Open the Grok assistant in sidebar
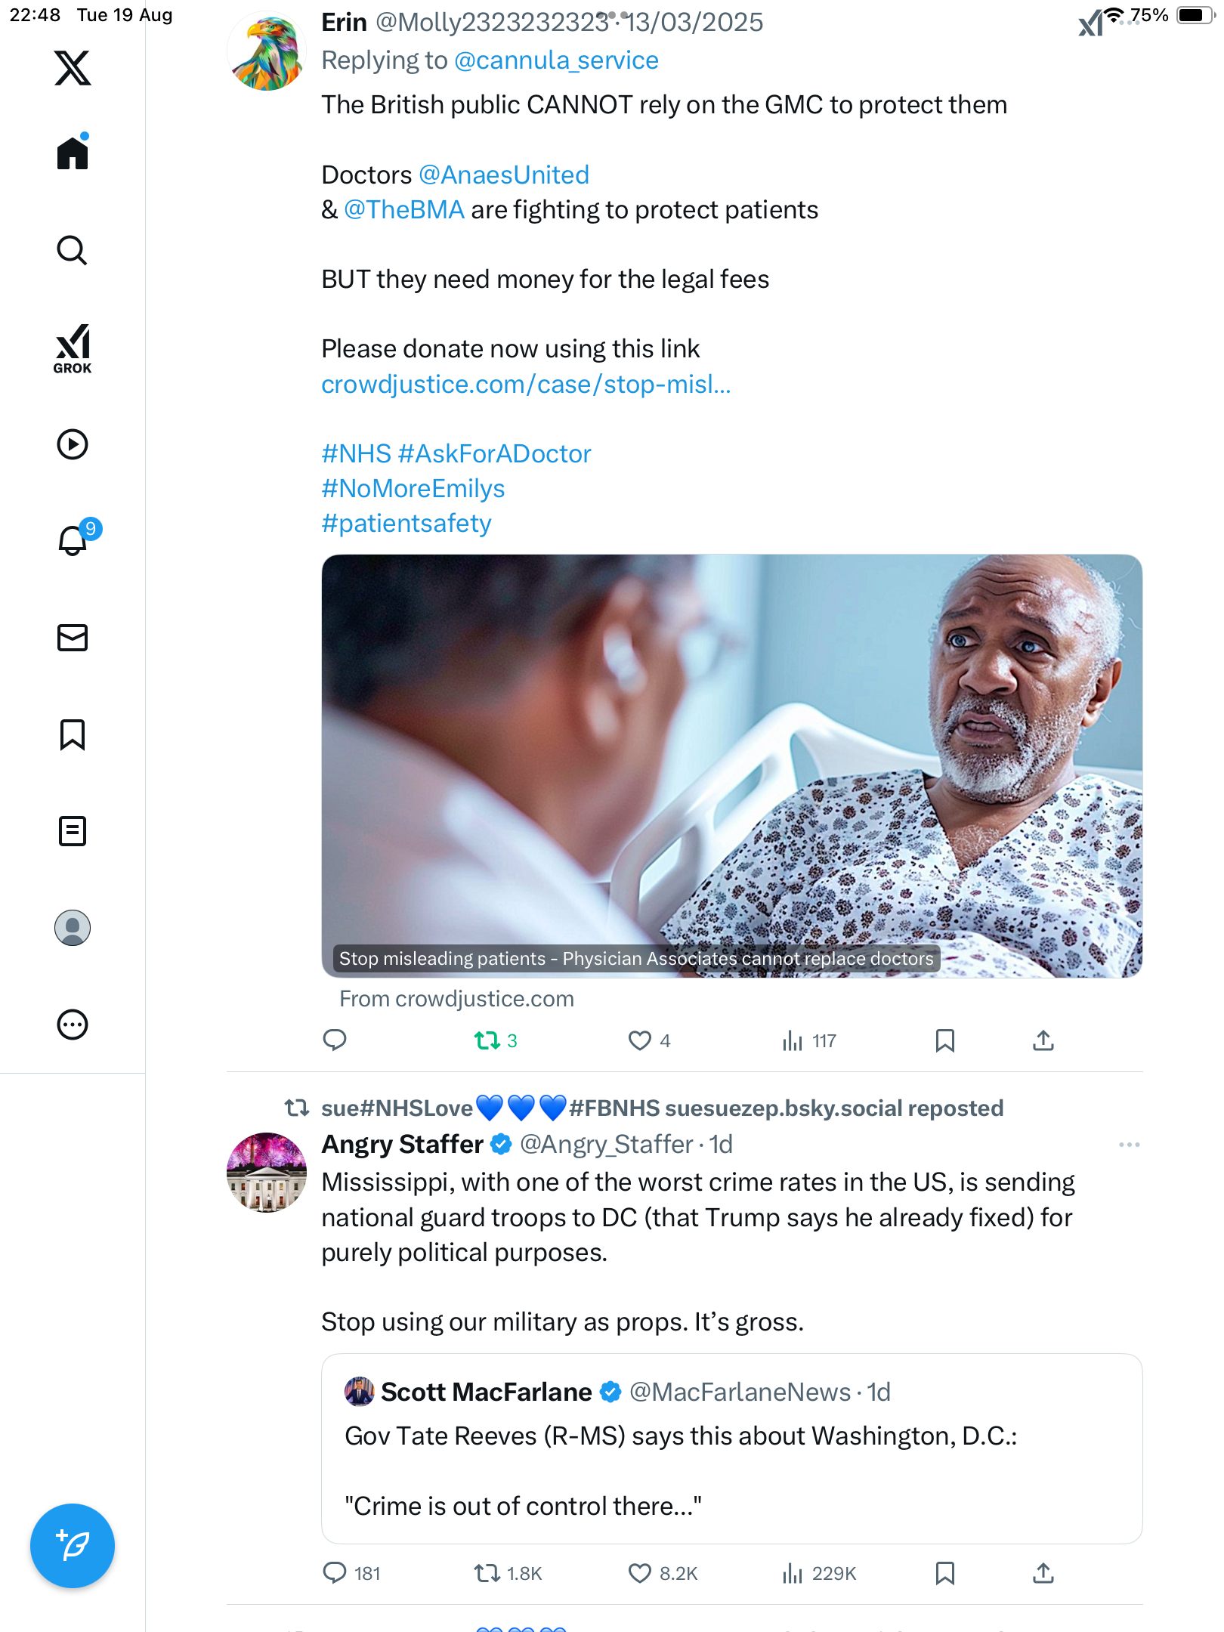The width and height of the screenshot is (1224, 1632). tap(73, 348)
